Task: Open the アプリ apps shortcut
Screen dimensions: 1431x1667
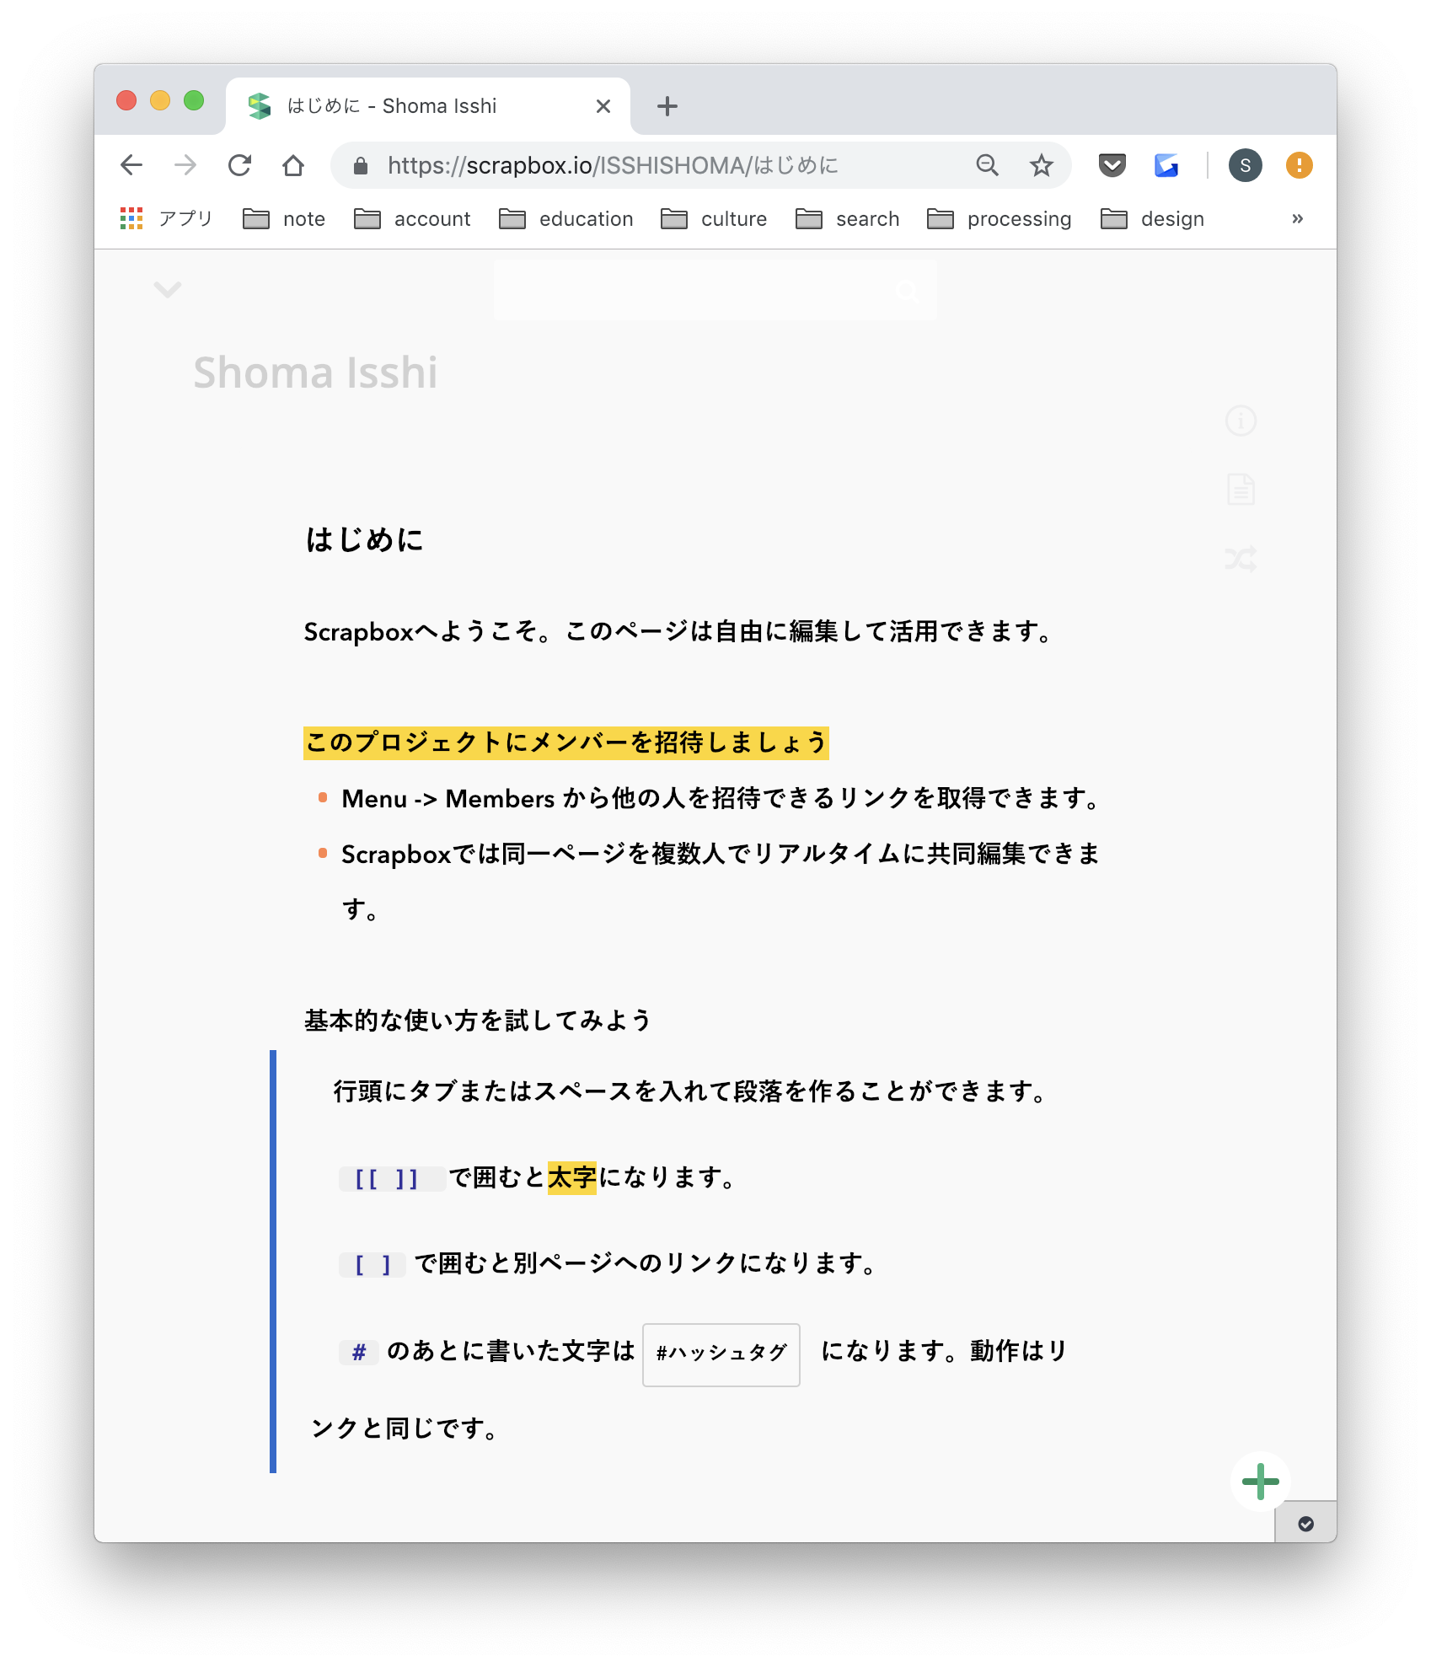Action: (x=166, y=219)
